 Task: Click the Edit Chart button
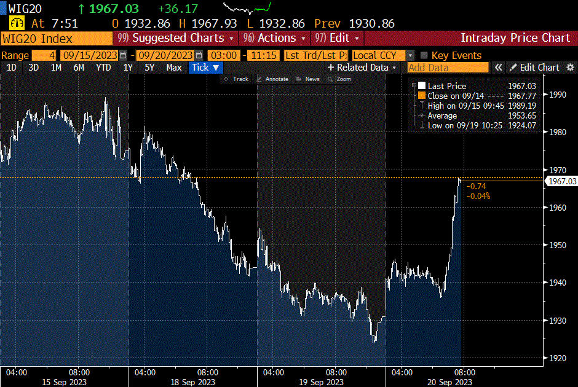point(534,68)
